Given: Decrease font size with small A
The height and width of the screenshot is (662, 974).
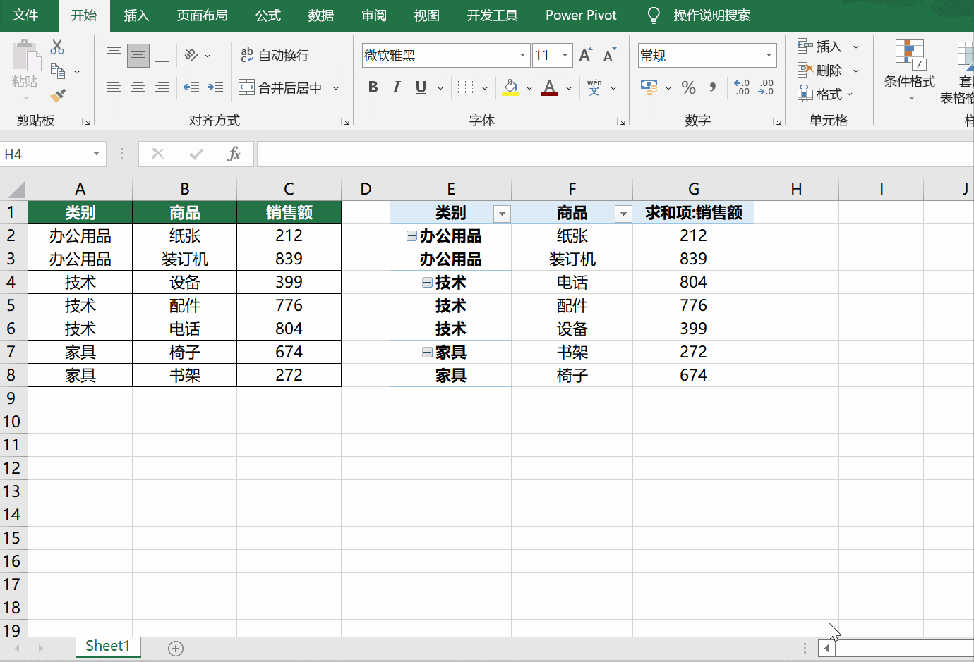Looking at the screenshot, I should [x=609, y=55].
